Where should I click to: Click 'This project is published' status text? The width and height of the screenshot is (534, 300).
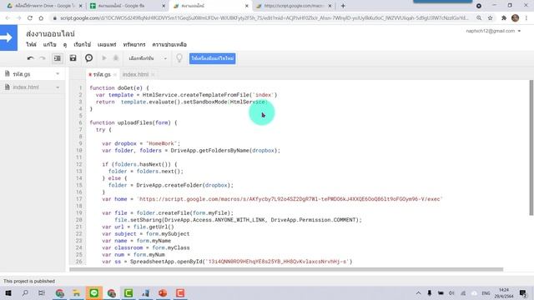(29, 282)
